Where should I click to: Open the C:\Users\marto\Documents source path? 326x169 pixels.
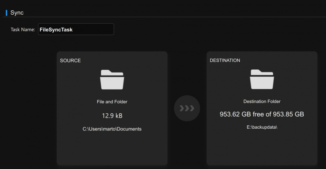112,129
